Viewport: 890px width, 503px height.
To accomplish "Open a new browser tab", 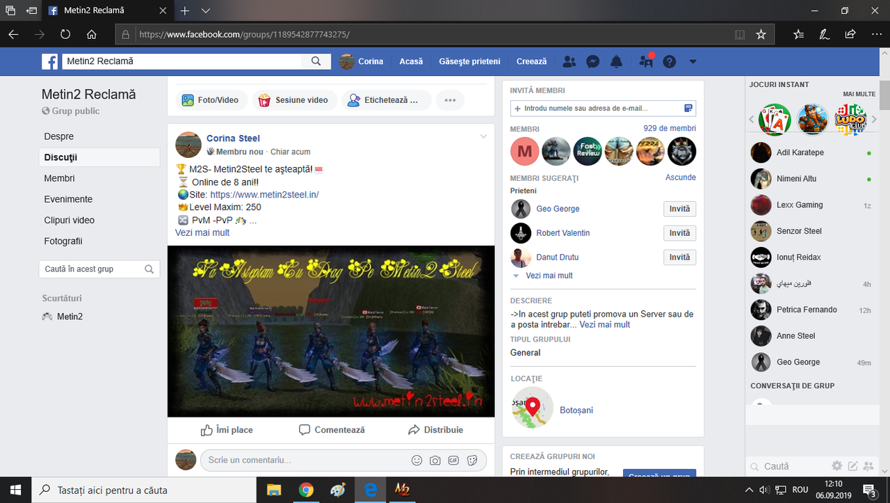I will [x=185, y=10].
